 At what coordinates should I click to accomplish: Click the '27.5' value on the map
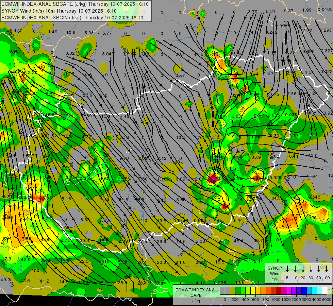(x=143, y=241)
